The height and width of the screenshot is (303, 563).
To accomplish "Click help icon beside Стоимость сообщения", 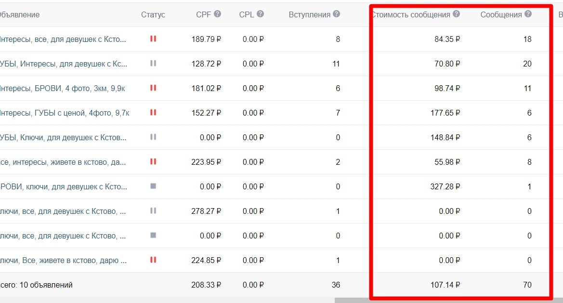I will 456,14.
